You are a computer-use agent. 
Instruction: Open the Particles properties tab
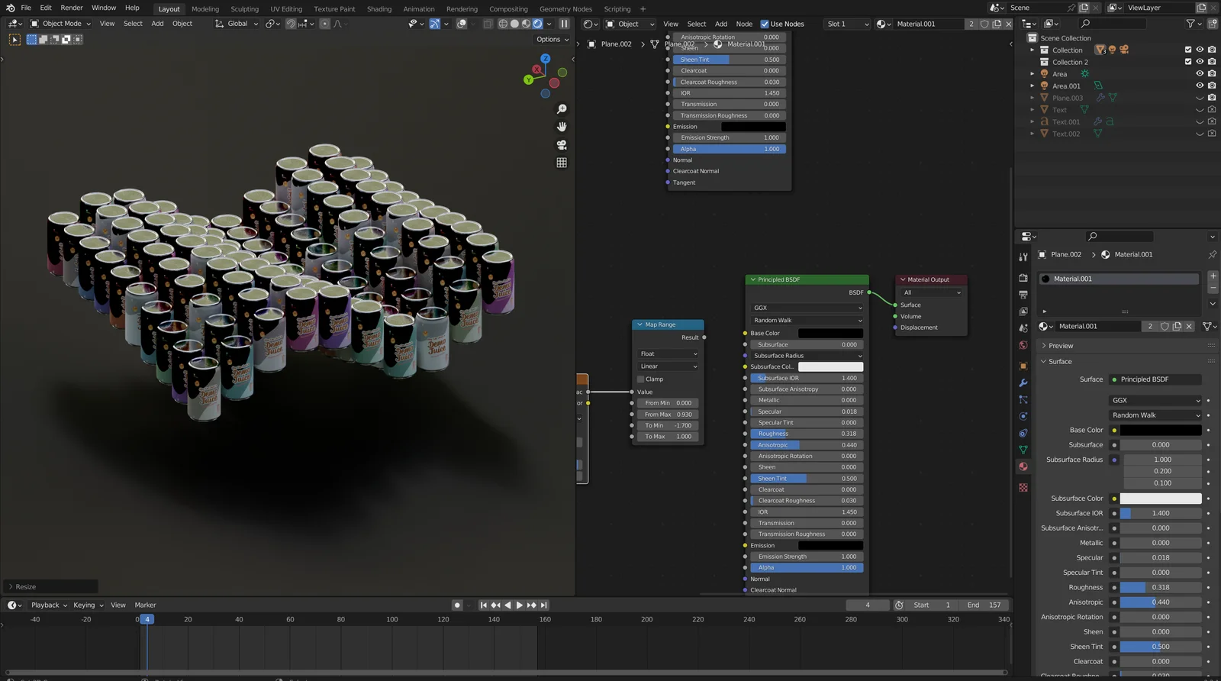click(1023, 399)
